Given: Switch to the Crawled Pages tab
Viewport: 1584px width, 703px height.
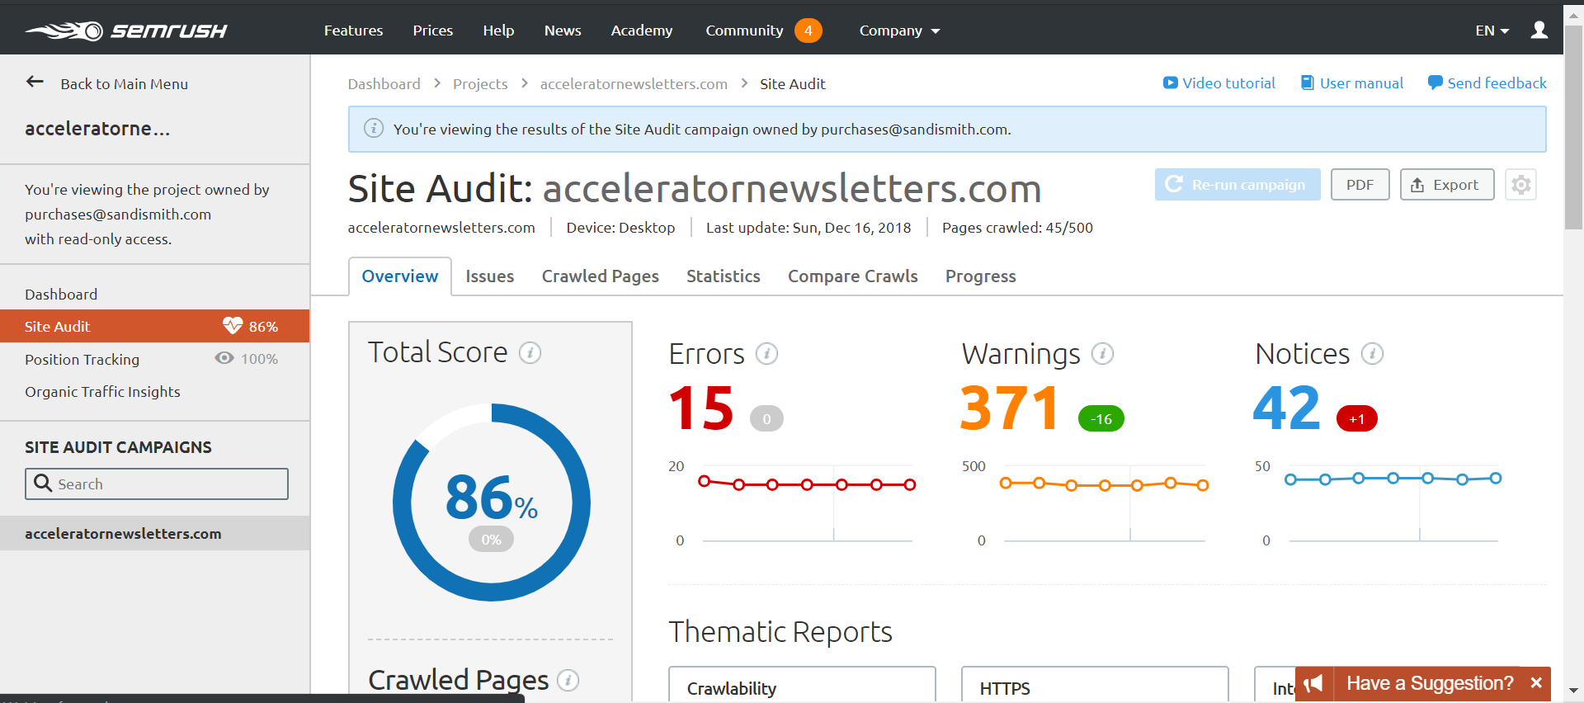Looking at the screenshot, I should click(601, 276).
